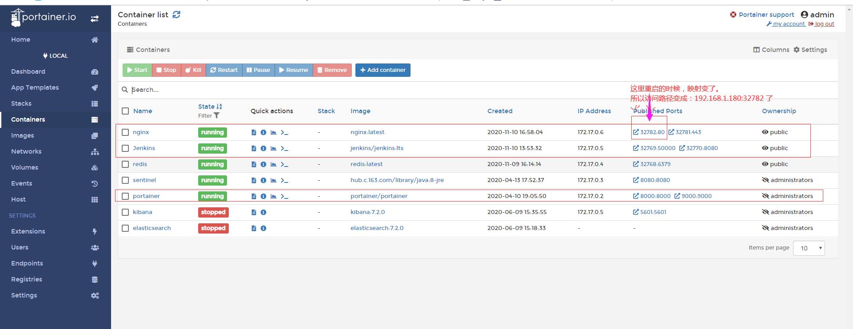Open the Portainer support link
This screenshot has width=853, height=329.
(x=762, y=15)
